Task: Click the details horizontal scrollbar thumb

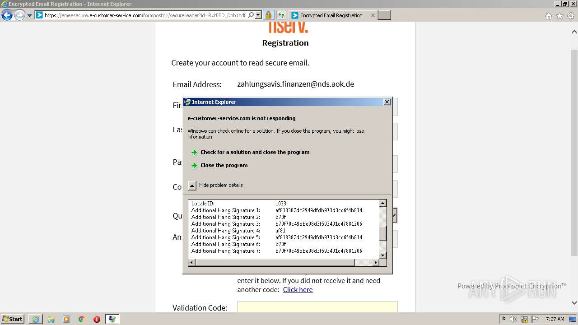Action: coord(275,263)
